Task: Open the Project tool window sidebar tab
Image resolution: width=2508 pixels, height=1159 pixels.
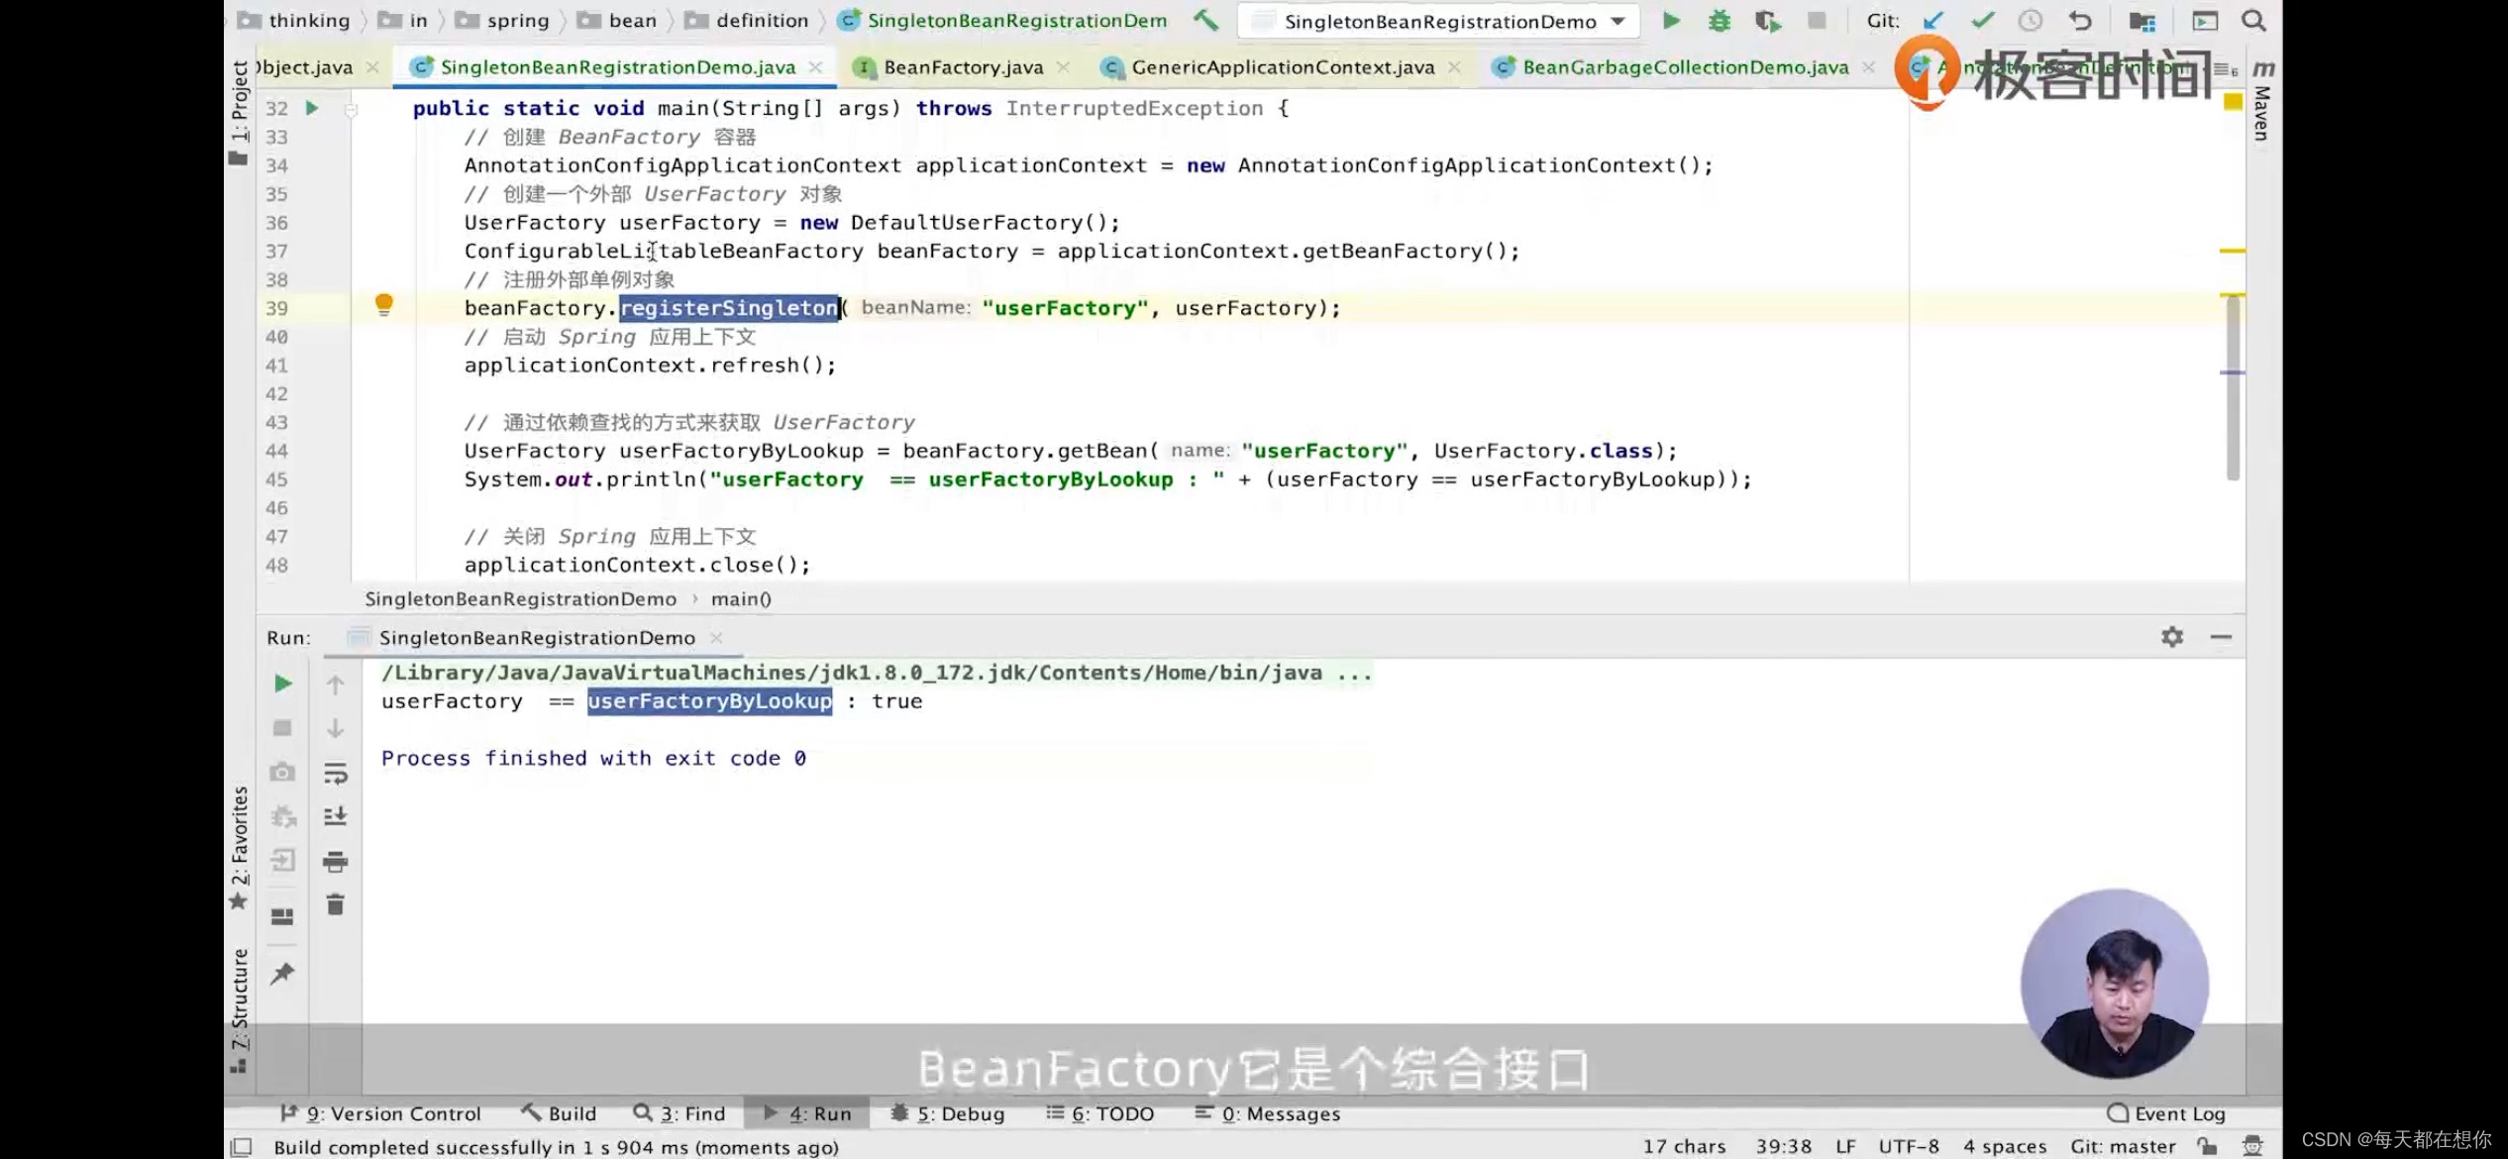Action: tap(239, 111)
